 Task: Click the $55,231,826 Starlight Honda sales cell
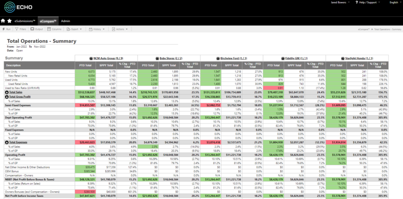336,92
